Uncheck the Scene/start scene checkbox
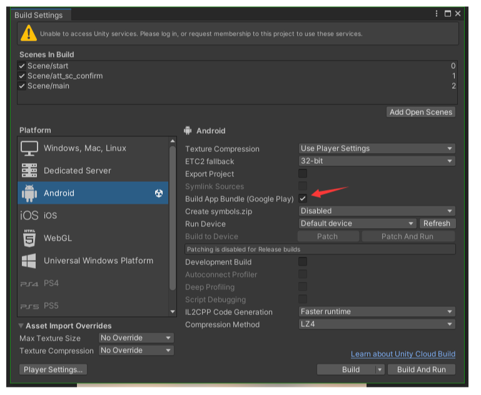Viewport: 481px width, 395px height. 22,66
